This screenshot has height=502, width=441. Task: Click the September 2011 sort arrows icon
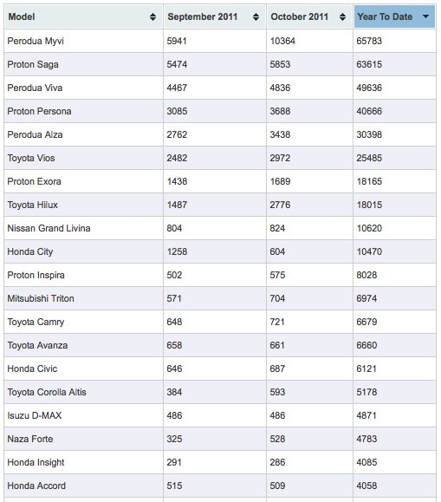point(256,17)
